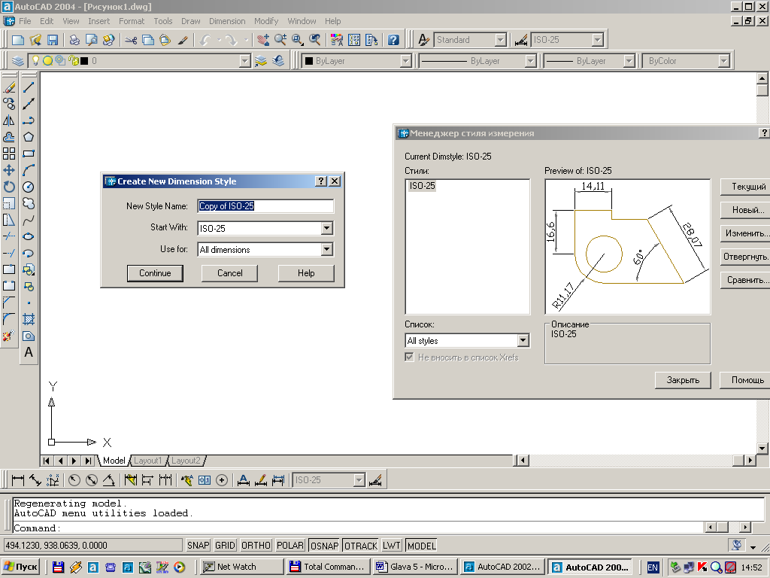Viewport: 770px width, 578px height.
Task: Toggle LWT lineweight display
Action: click(392, 546)
